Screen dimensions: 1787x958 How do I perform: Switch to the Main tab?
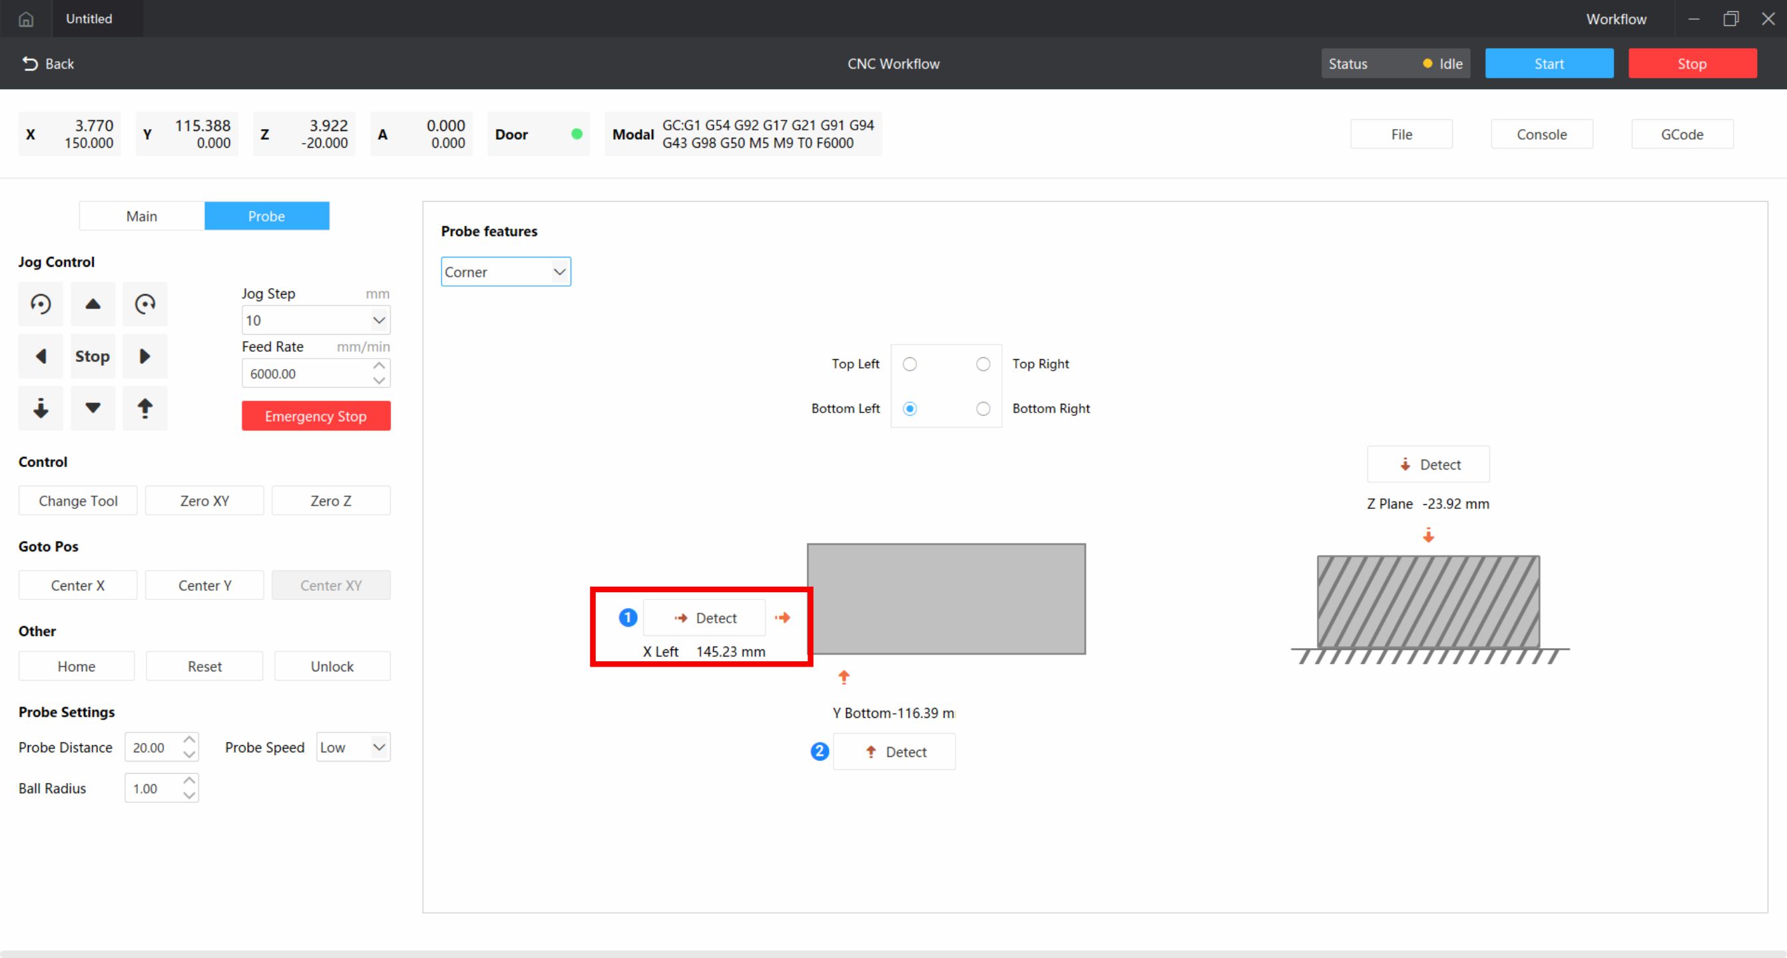142,216
